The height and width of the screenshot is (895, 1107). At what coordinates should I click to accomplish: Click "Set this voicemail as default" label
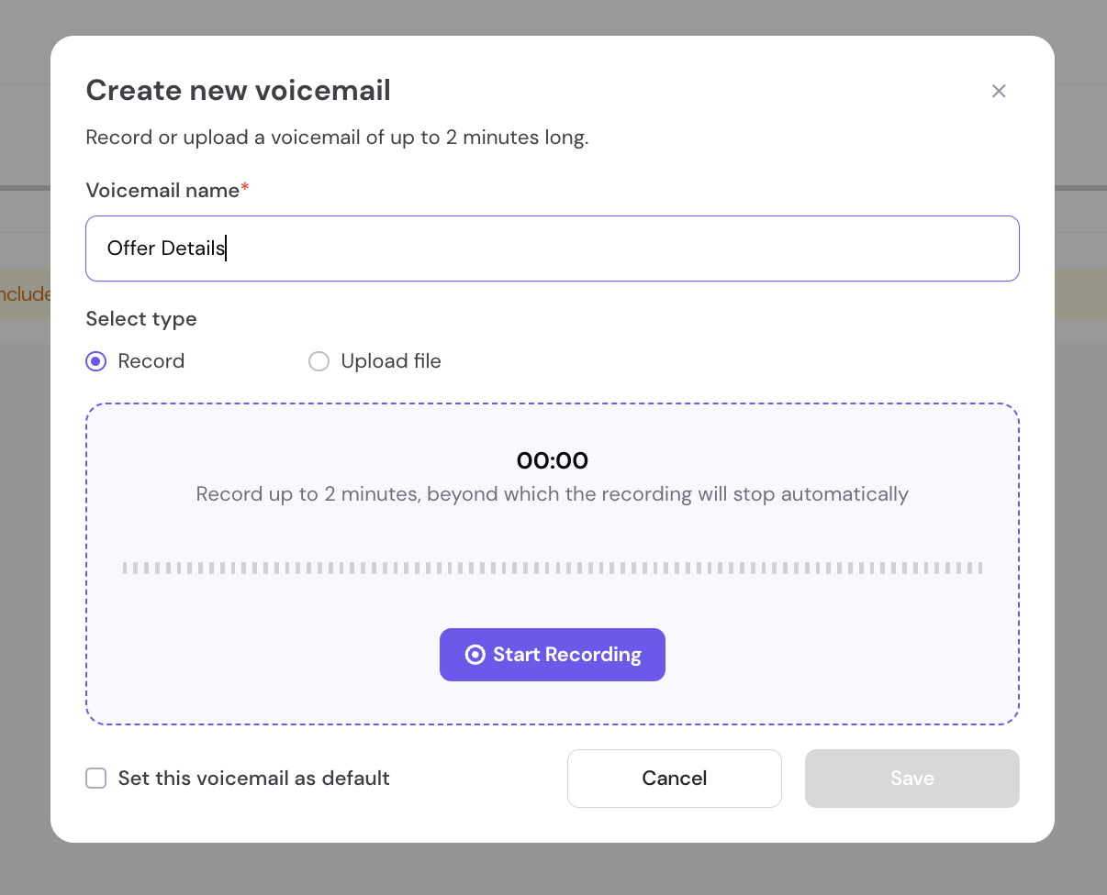tap(254, 779)
